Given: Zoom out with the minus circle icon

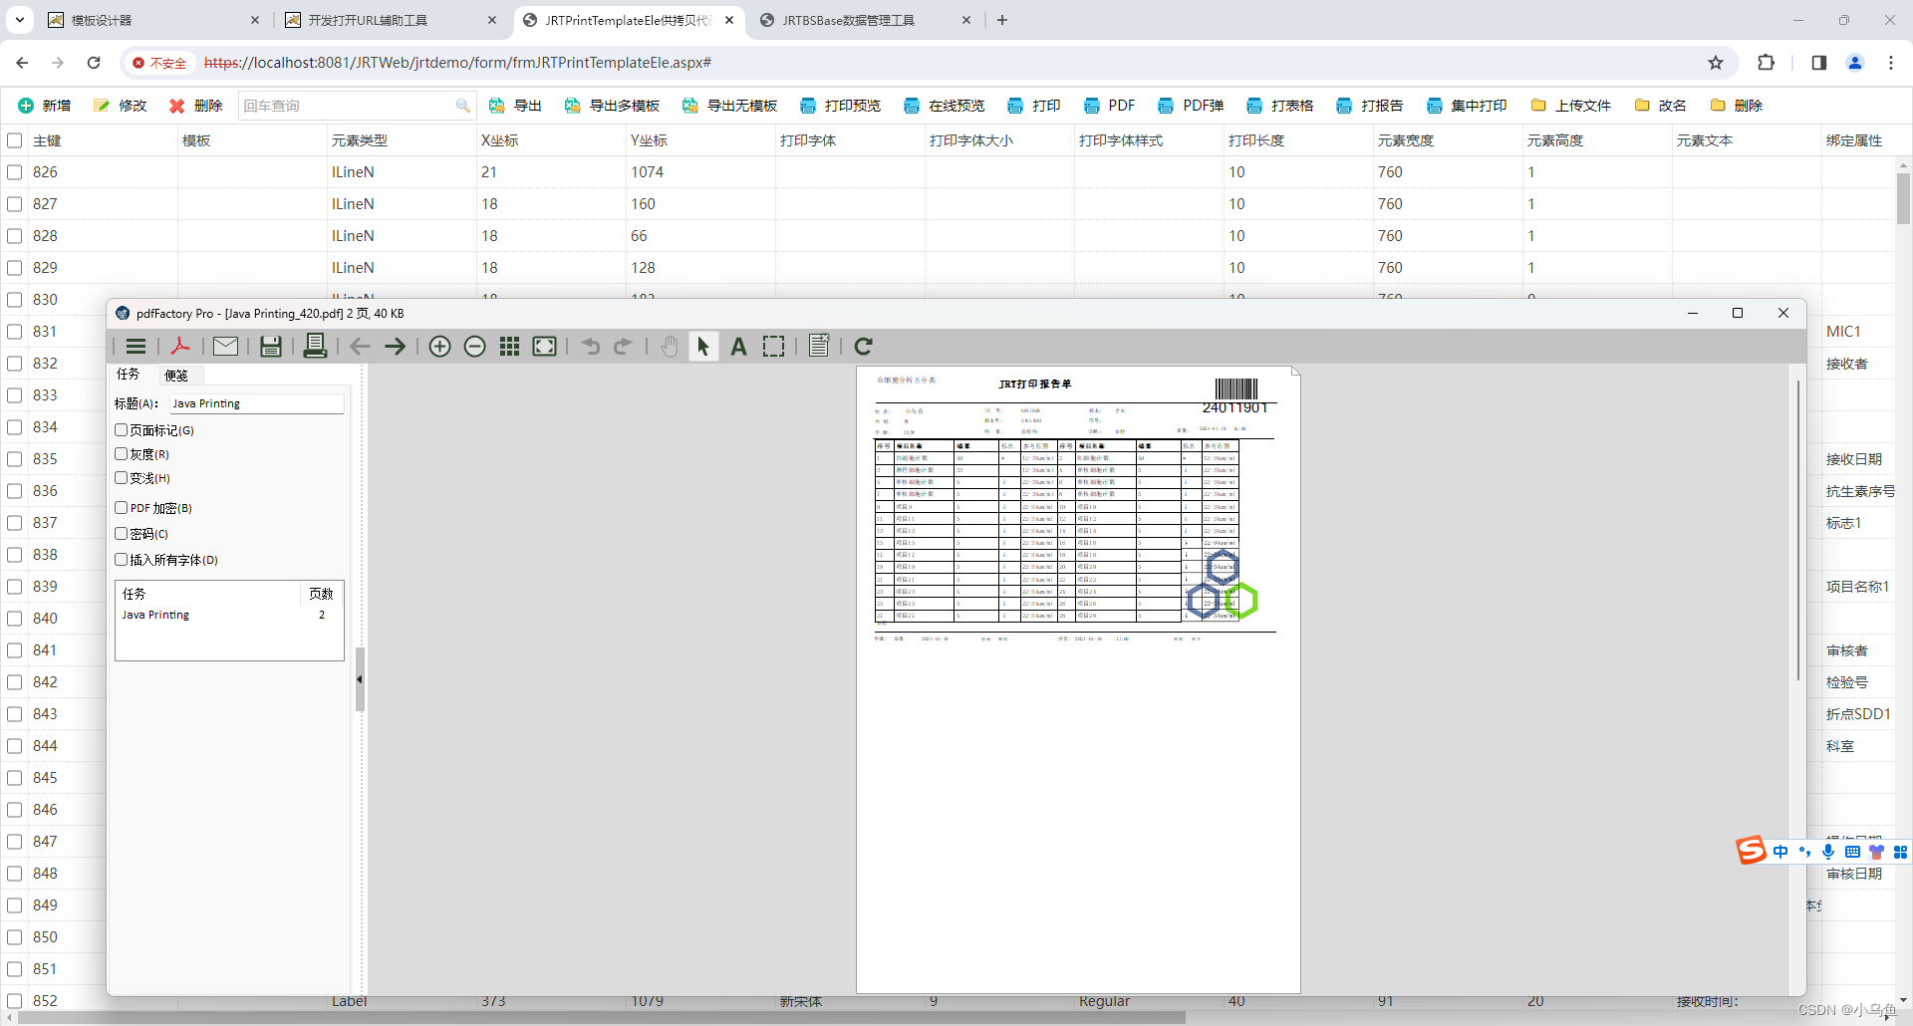Looking at the screenshot, I should (475, 347).
